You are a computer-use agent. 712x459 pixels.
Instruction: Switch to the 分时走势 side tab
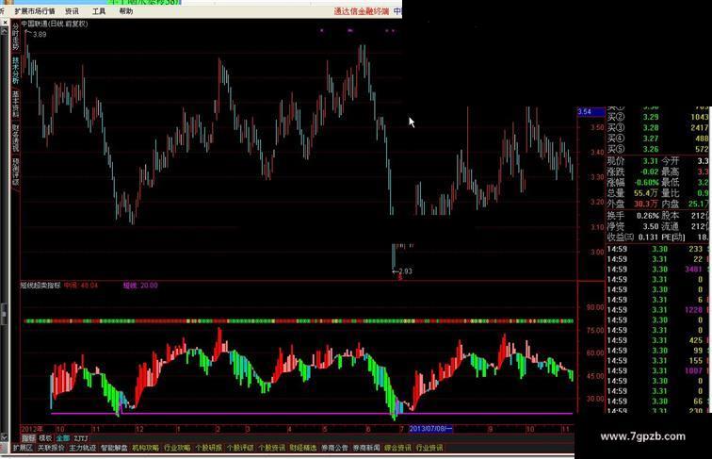click(x=15, y=37)
